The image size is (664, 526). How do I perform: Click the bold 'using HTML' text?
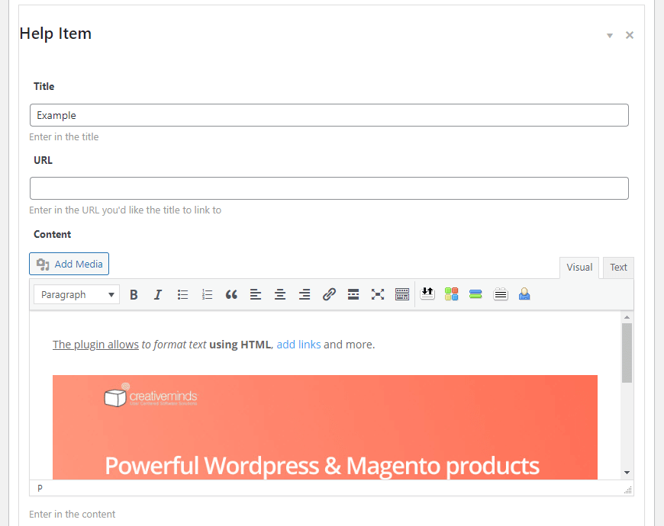point(240,345)
